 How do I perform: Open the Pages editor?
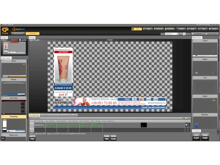coord(147,29)
